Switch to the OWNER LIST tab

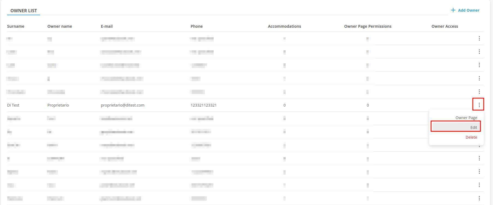(x=23, y=11)
